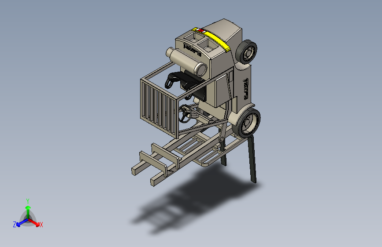Select the cylindrical tank behind the seat
The image size is (382, 247).
[x=187, y=62]
